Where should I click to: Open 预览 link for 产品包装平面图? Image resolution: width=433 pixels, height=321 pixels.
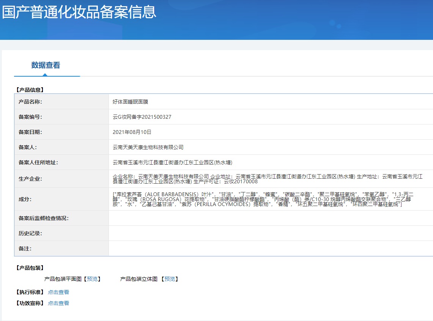92,279
